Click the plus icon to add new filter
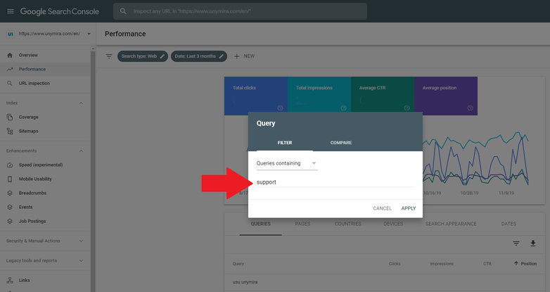550x292 pixels. (237, 56)
